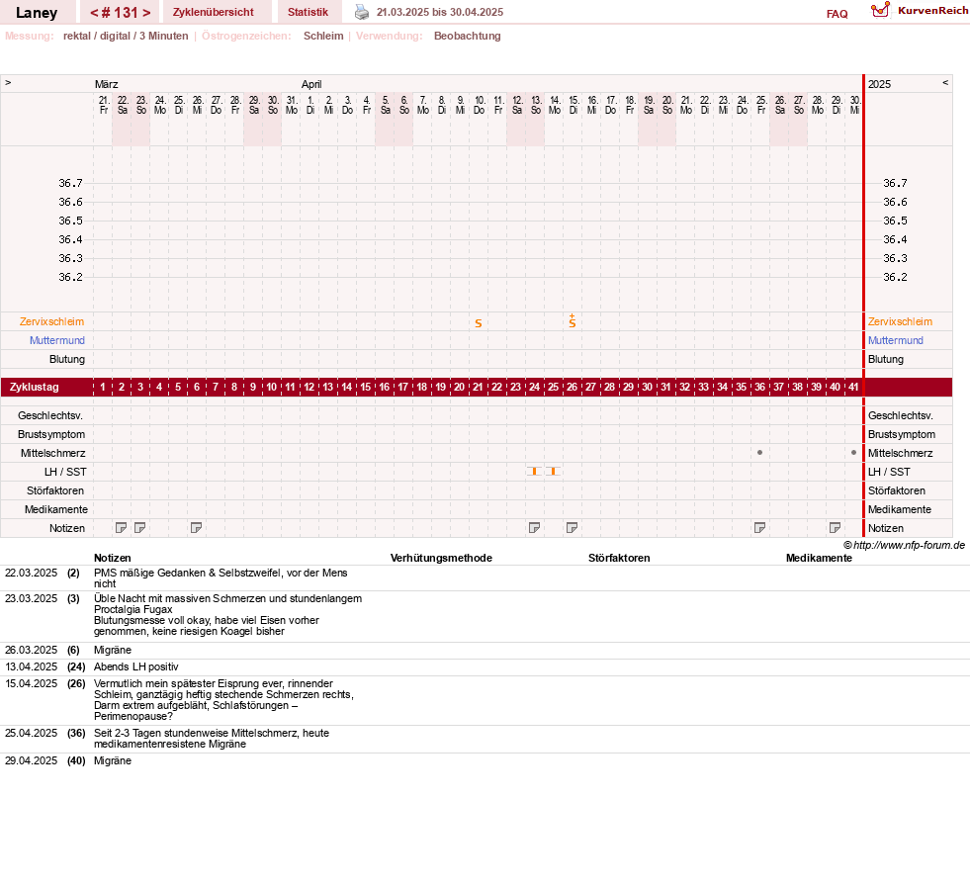The width and height of the screenshot is (970, 887).
Task: Click cervical mucus S symbol on 10 April
Action: tap(479, 323)
